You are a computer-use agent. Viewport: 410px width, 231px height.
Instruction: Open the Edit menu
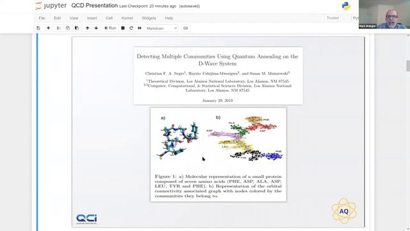[57, 18]
